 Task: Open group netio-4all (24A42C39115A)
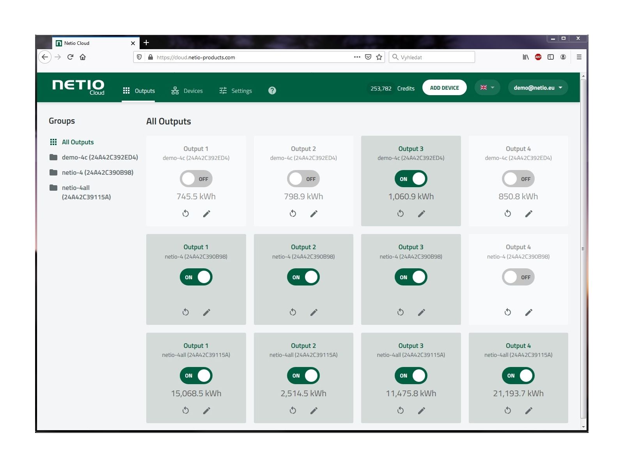tap(80, 192)
